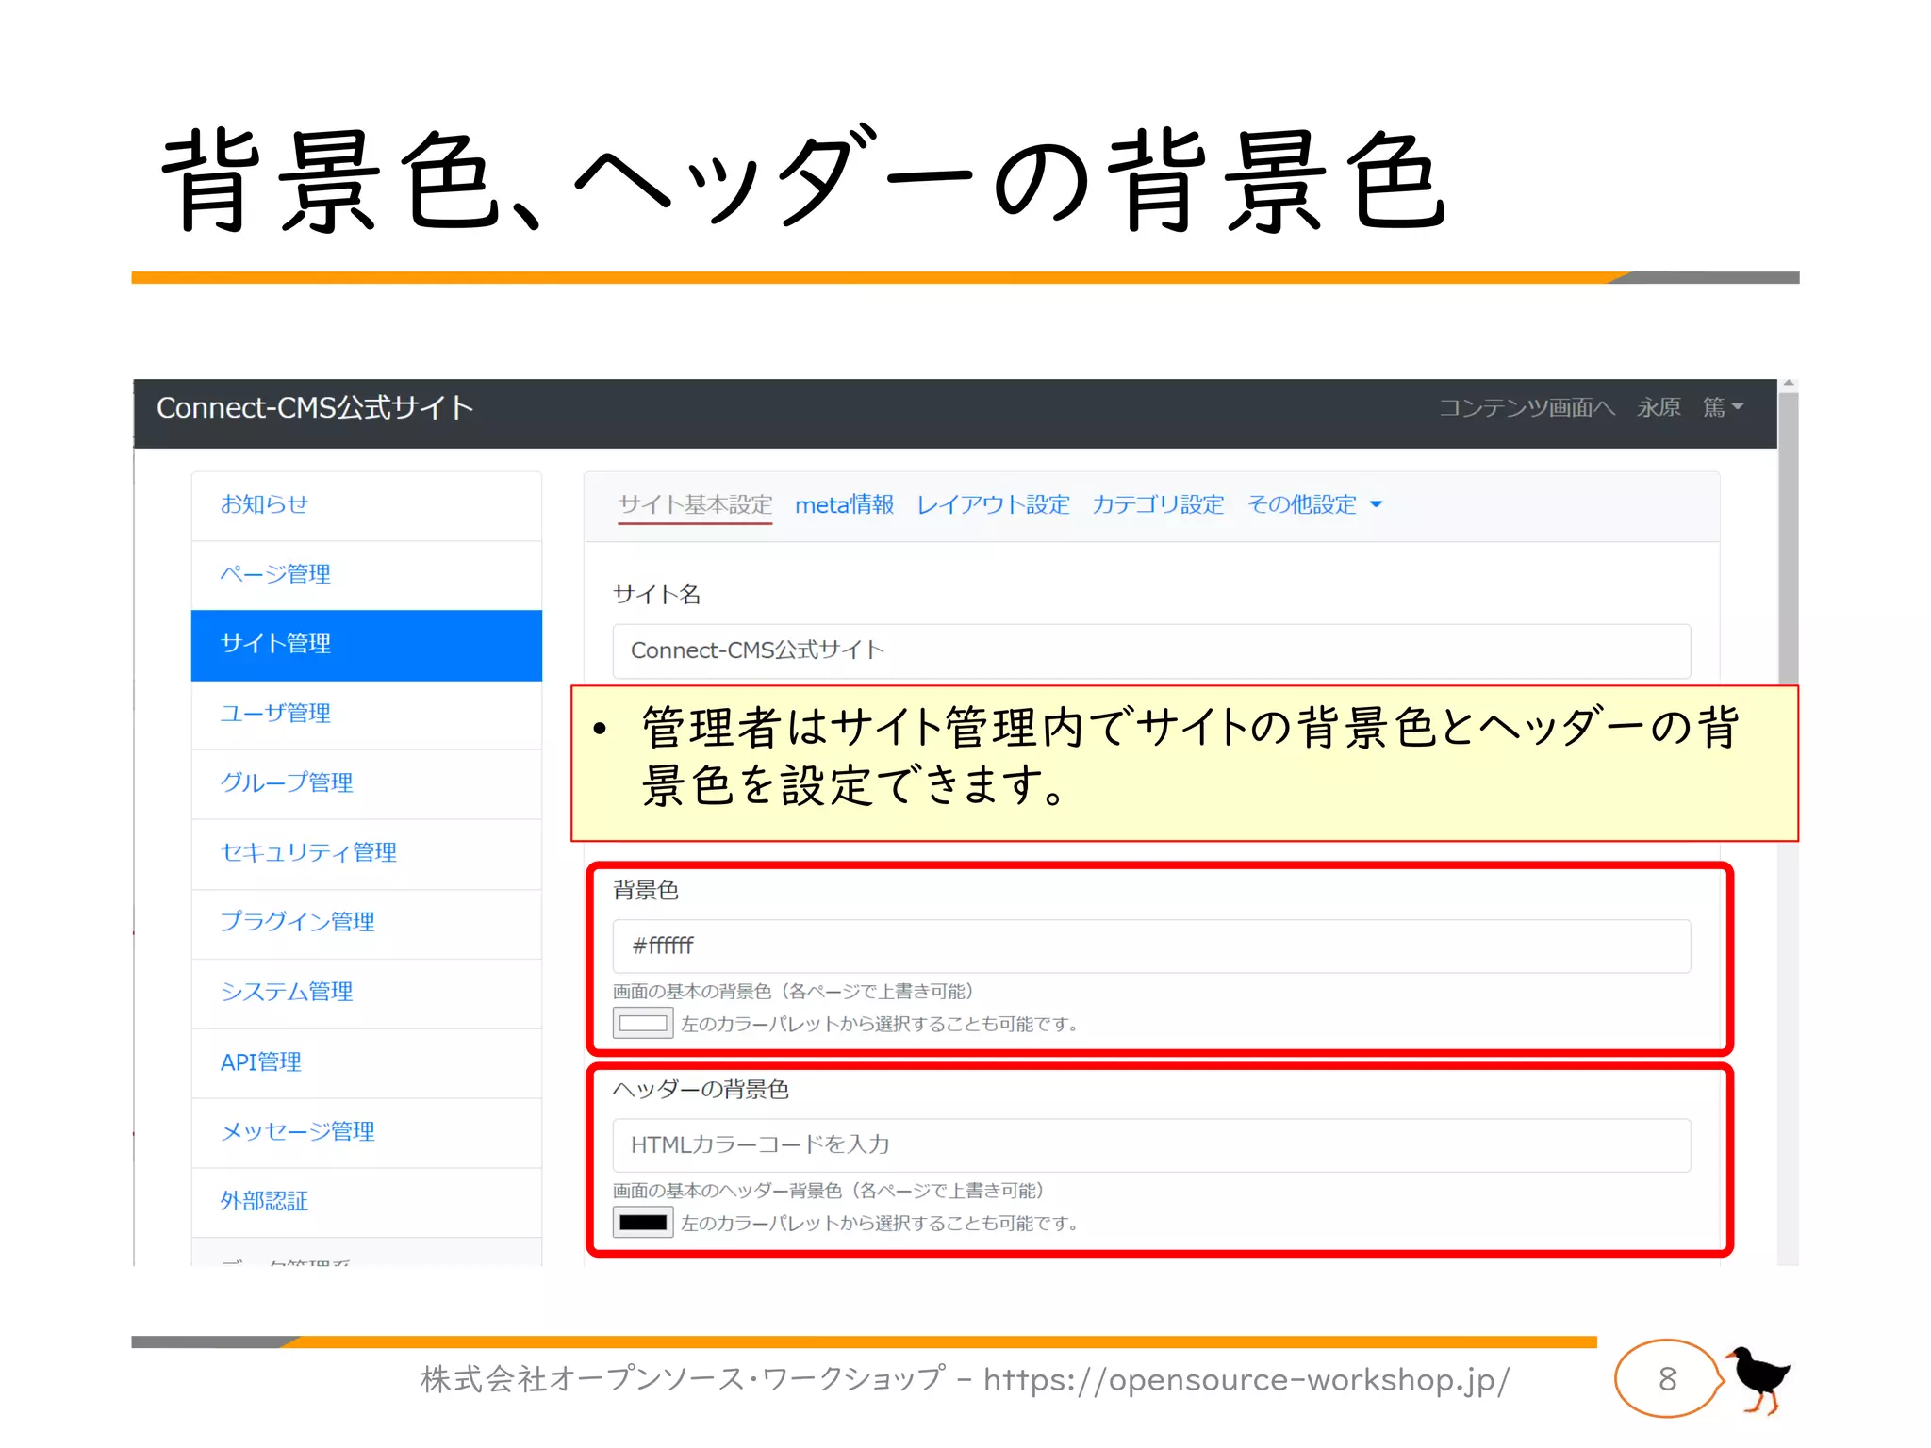Select the active サイト管理 sidebar item

tap(366, 645)
